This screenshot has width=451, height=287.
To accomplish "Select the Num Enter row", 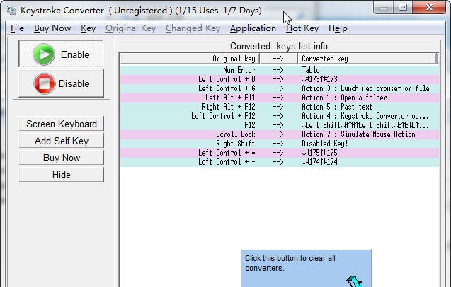I will 279,70.
